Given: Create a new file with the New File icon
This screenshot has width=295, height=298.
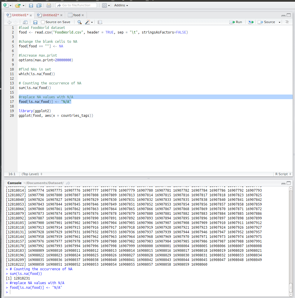Looking at the screenshot, I should pyautogui.click(x=6, y=5).
